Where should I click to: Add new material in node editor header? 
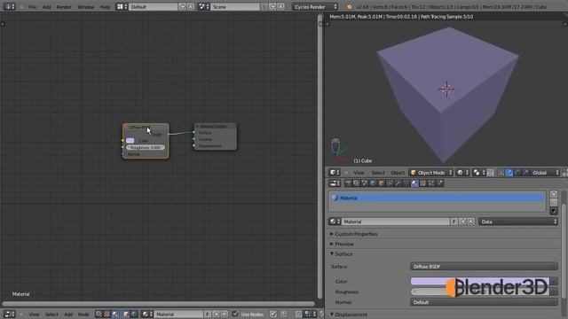coord(217,315)
